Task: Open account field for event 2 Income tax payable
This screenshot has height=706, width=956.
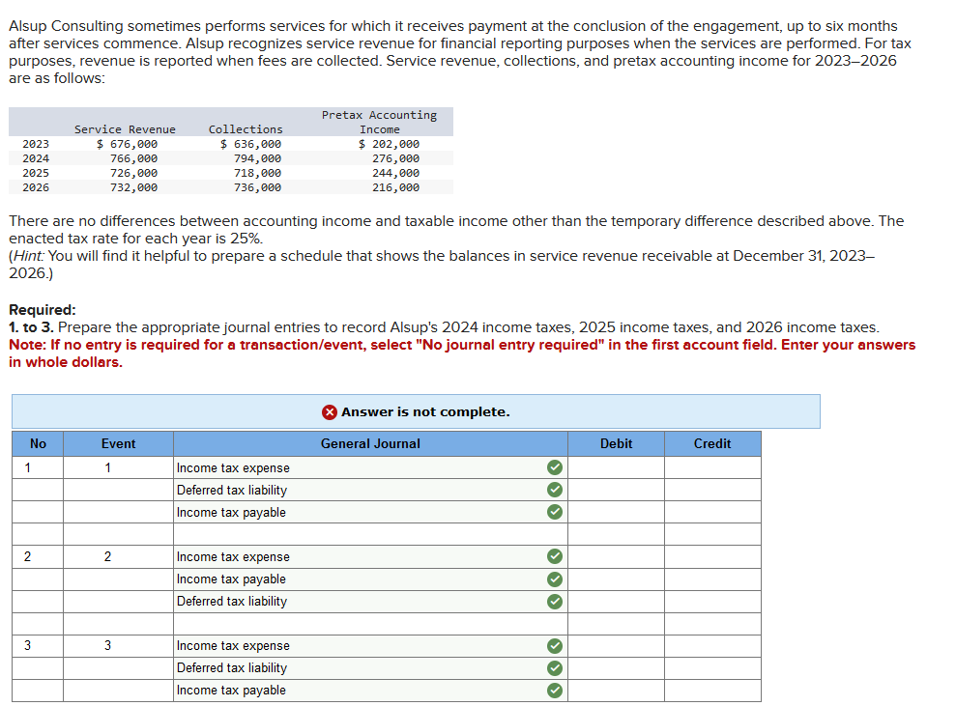Action: point(370,579)
